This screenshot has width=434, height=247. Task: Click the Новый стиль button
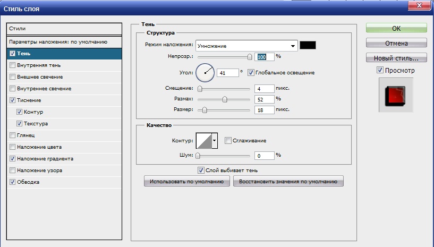pos(396,58)
